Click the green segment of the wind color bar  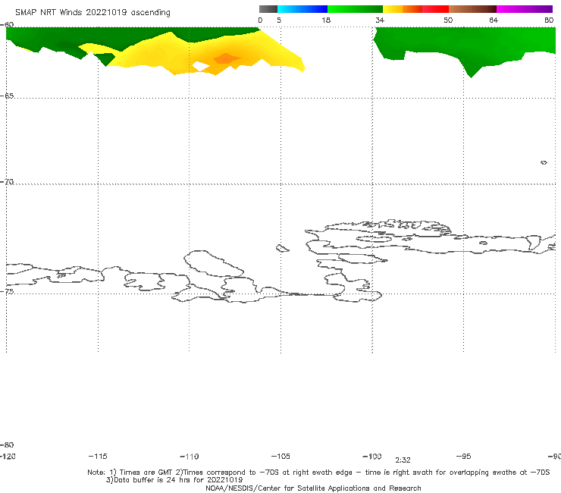[355, 9]
